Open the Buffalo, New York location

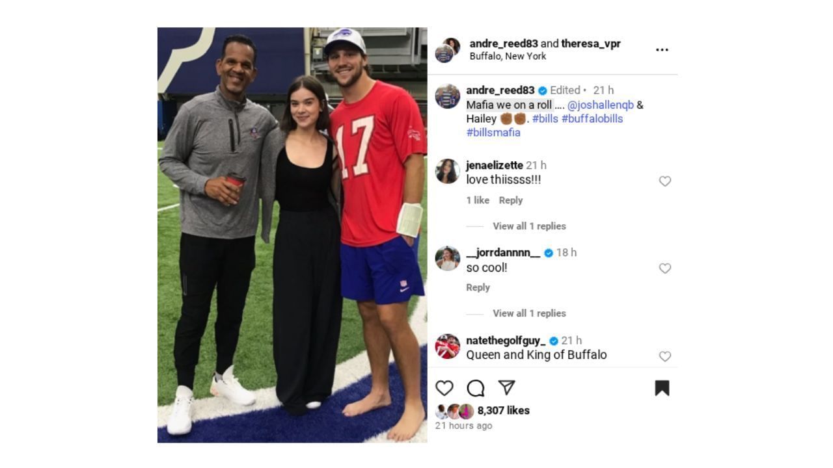click(x=508, y=56)
